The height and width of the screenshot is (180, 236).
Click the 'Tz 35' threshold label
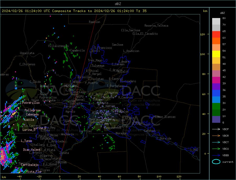coord(141,11)
